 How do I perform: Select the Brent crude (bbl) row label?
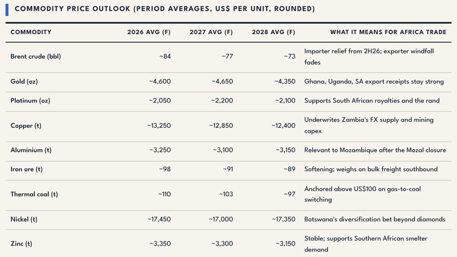coord(36,57)
